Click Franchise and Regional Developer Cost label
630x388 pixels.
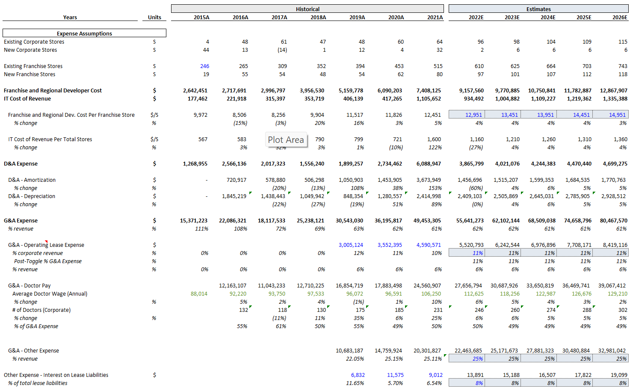coord(53,90)
